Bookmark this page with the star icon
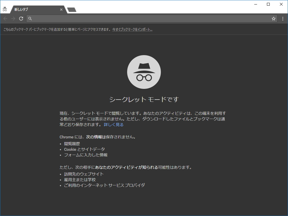The image size is (288, 216). 273,19
